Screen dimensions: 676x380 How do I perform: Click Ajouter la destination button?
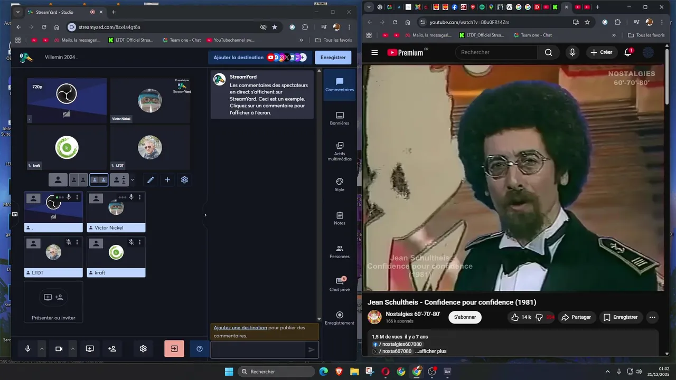click(259, 58)
